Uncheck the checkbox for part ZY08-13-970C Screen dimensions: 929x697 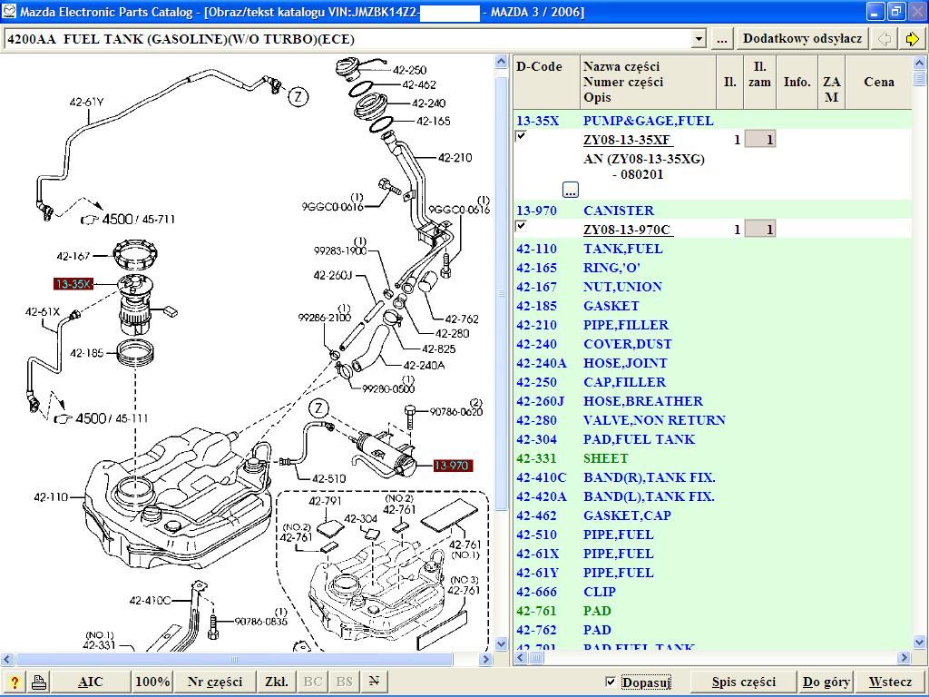521,226
